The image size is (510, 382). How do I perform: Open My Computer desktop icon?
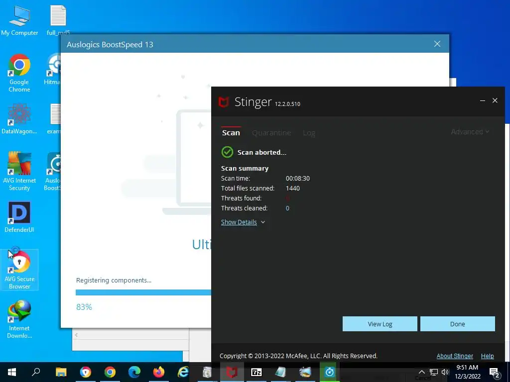pyautogui.click(x=19, y=20)
